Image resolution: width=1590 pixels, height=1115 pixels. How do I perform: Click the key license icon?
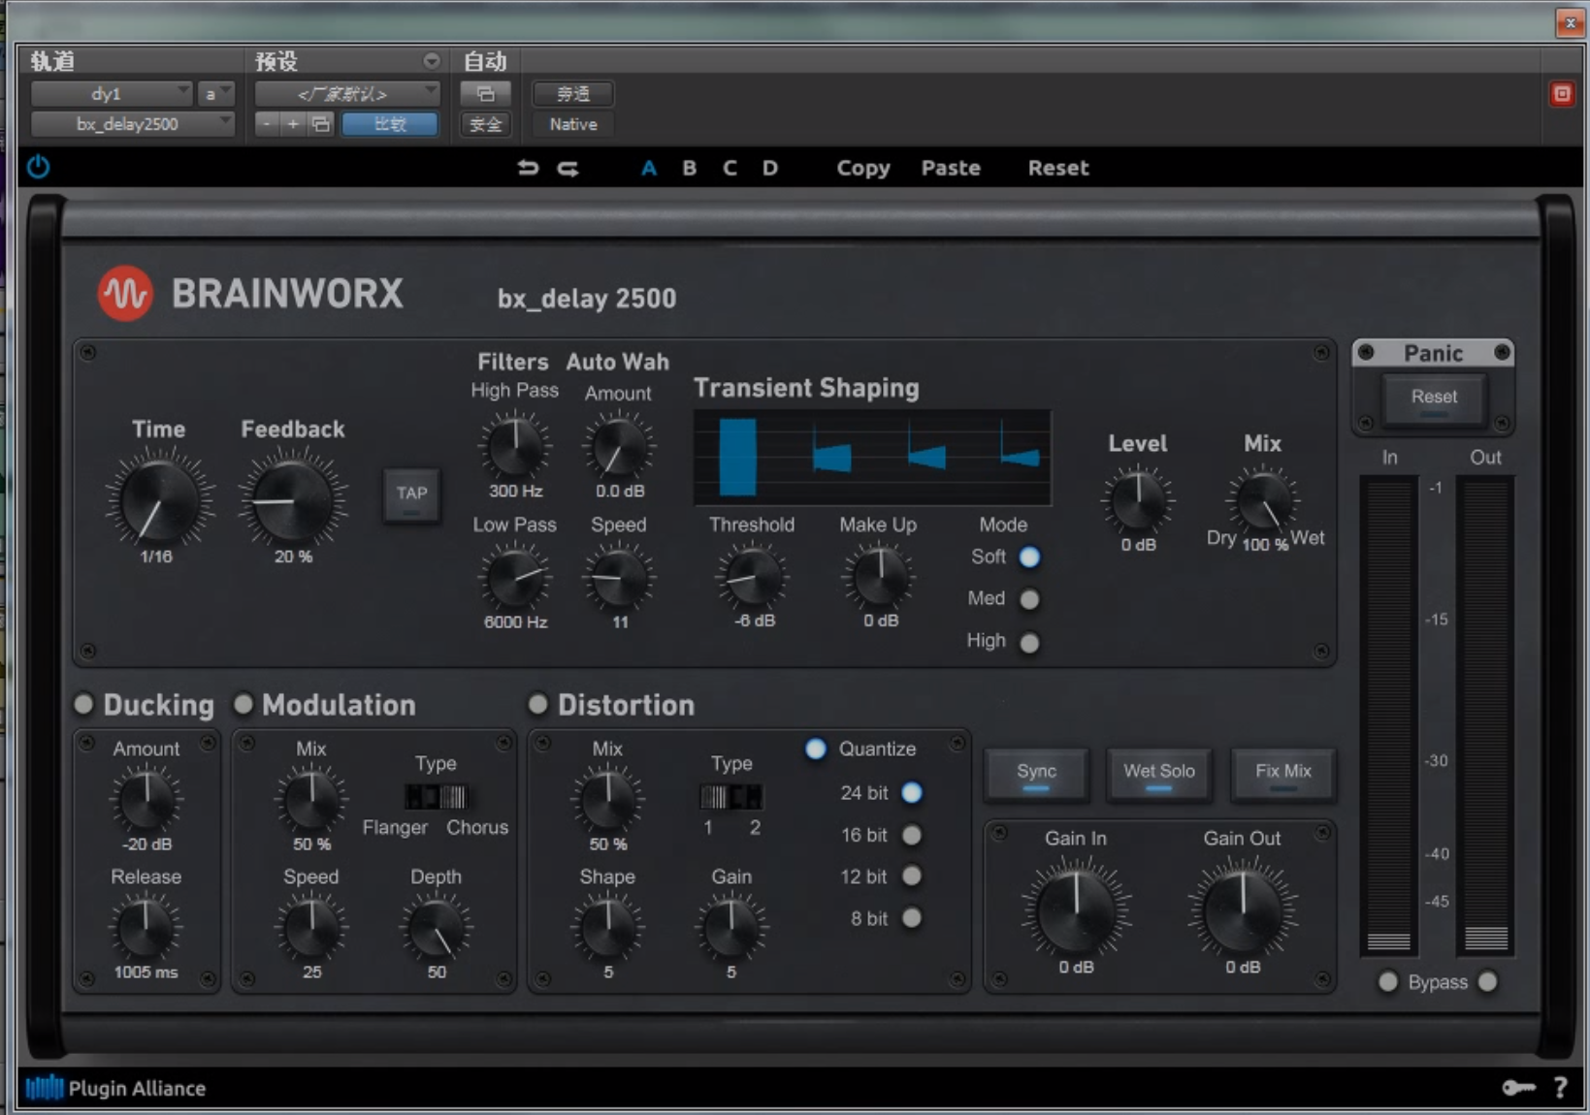pos(1518,1088)
